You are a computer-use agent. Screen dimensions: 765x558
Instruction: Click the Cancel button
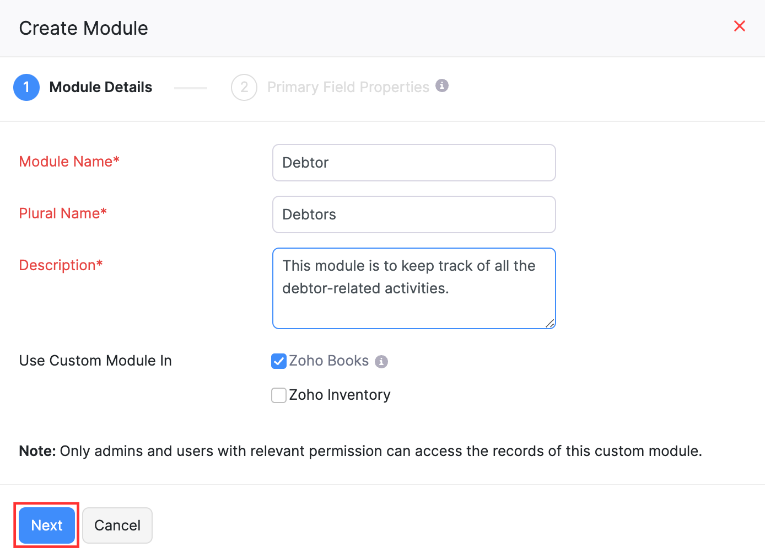(x=117, y=525)
